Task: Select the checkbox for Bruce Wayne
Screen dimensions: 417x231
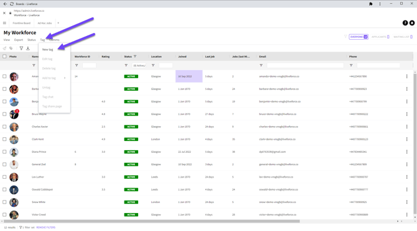Action: click(x=4, y=114)
